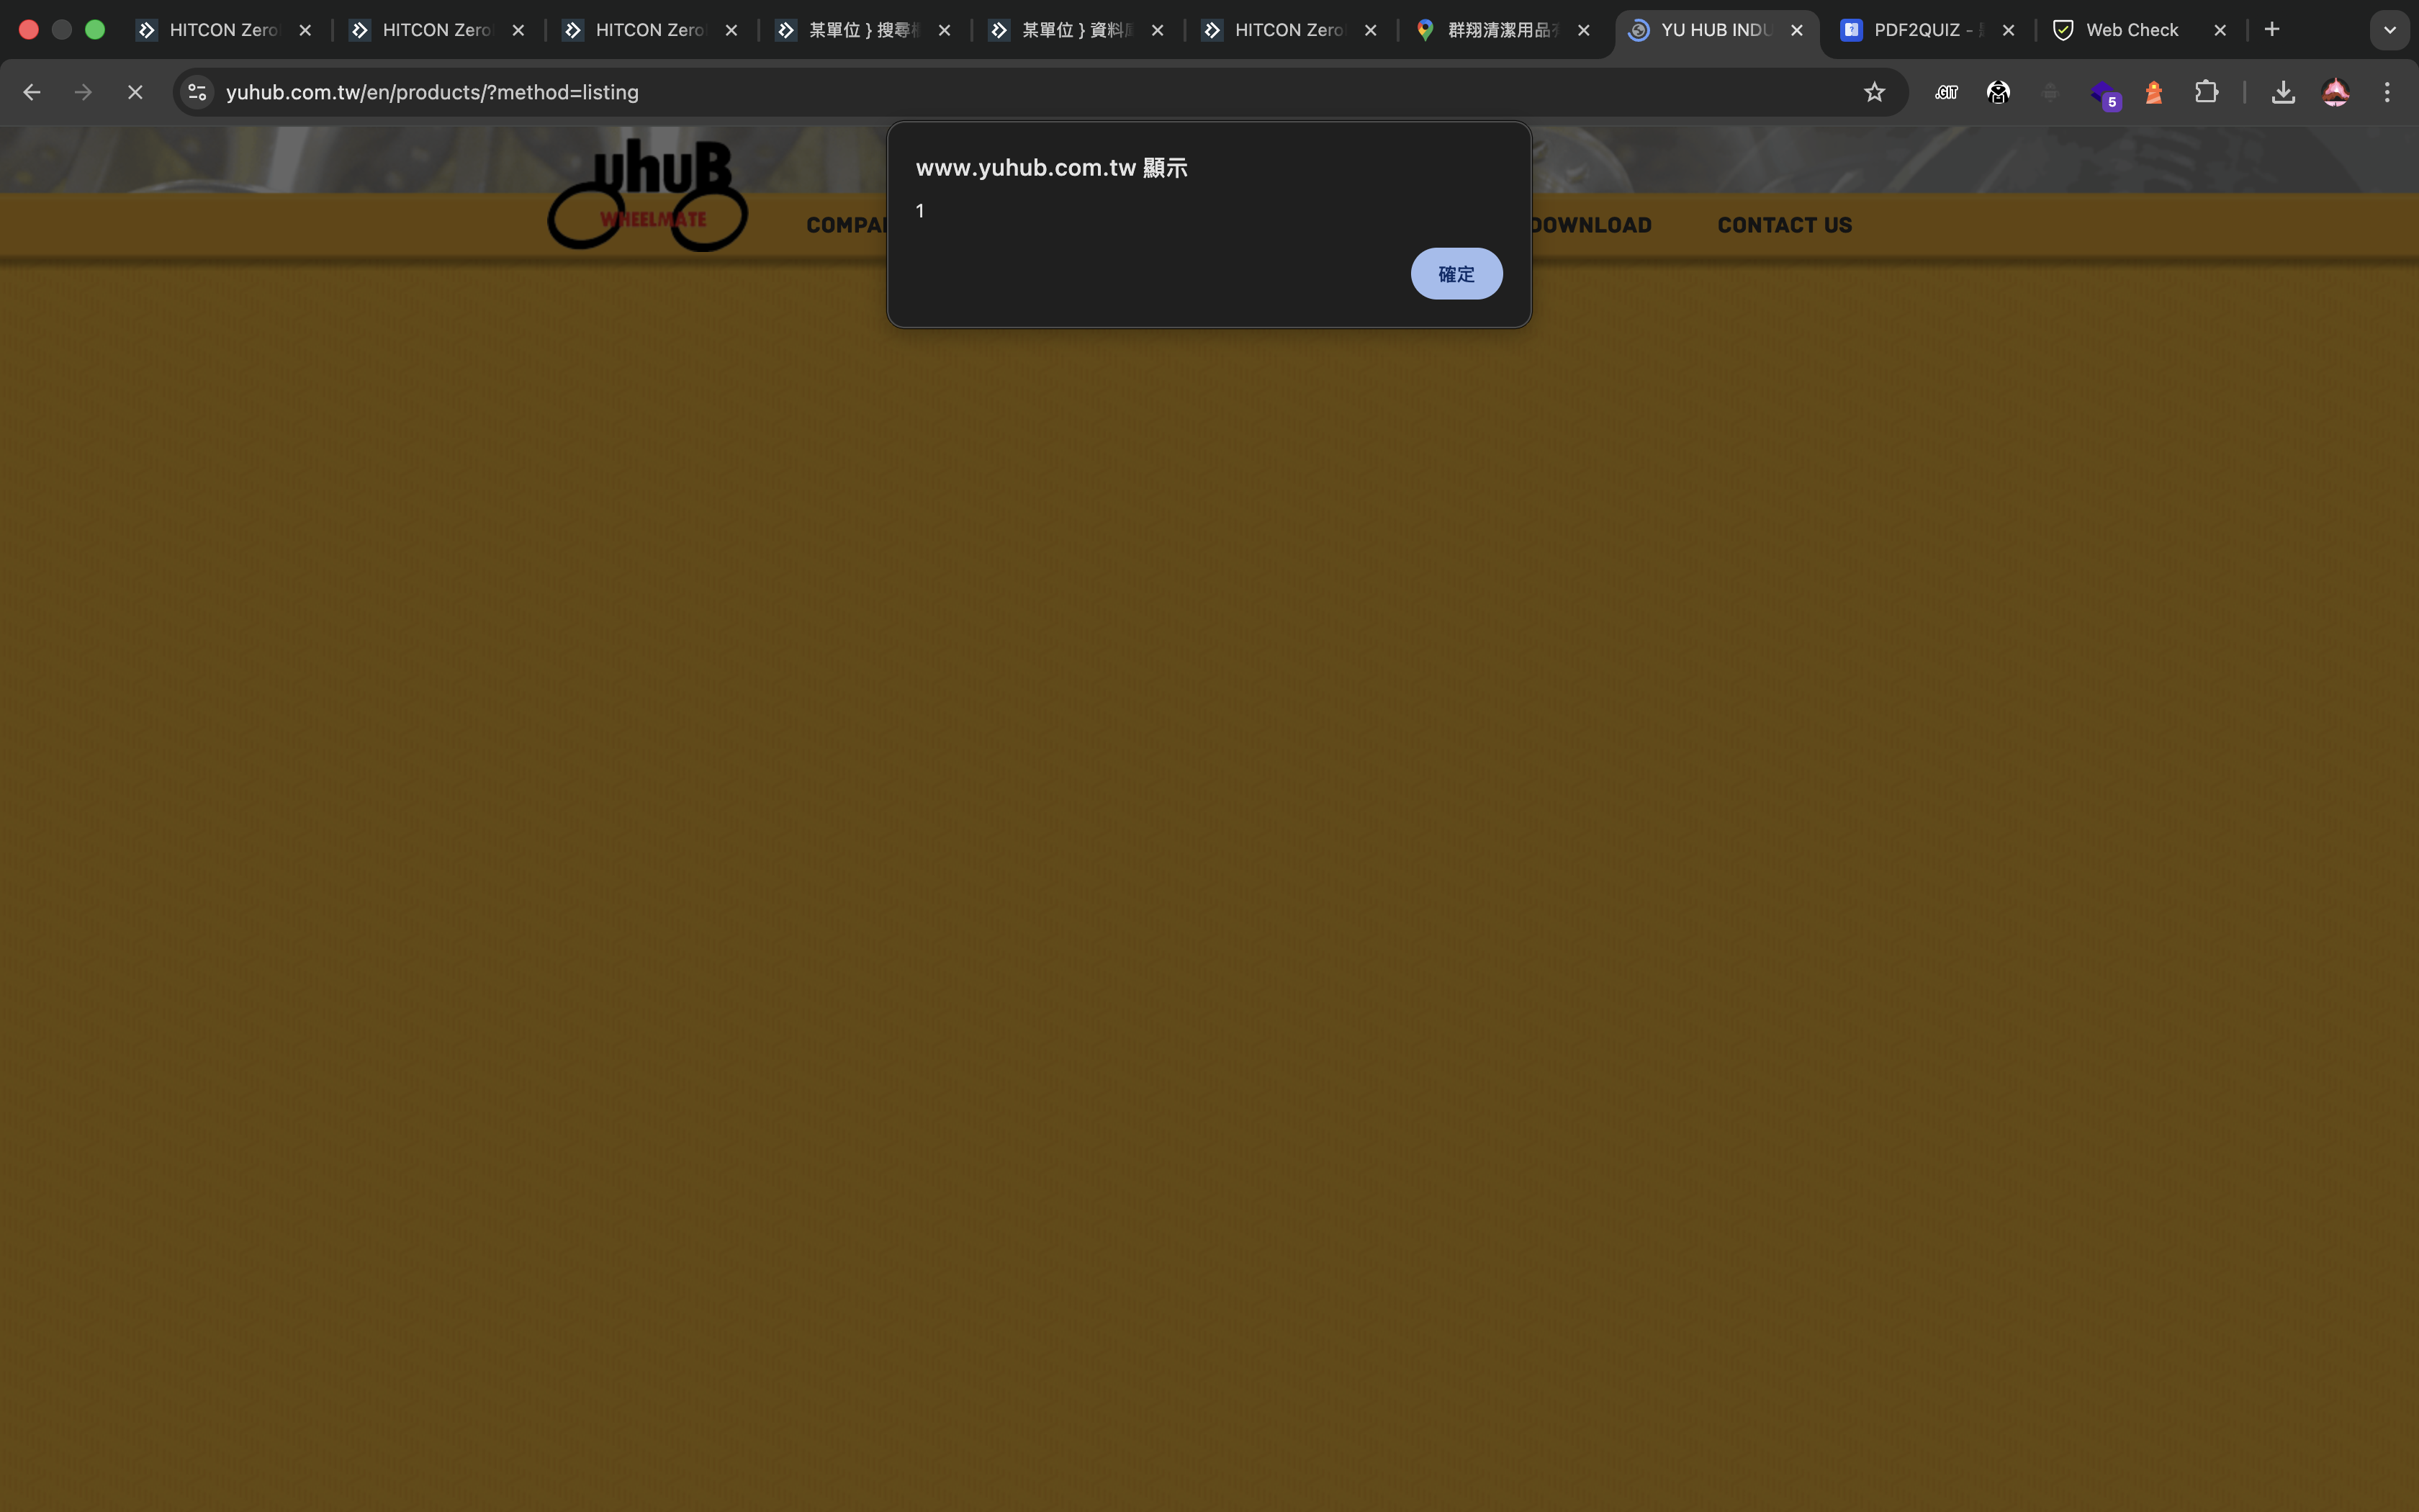Open the Chrome profile avatar
2419x1512 pixels.
[2335, 92]
